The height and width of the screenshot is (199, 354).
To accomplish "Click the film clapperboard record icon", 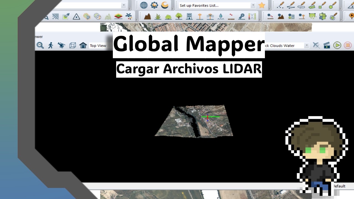I will 327,45.
